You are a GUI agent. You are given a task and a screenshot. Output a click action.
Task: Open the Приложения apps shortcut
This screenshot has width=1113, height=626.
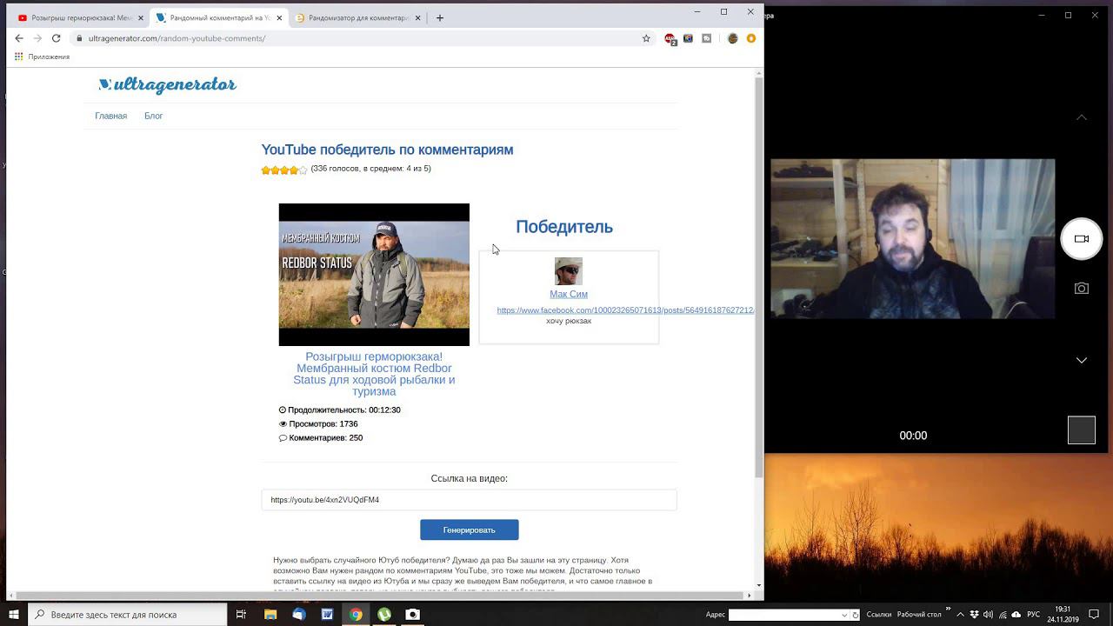coord(42,57)
